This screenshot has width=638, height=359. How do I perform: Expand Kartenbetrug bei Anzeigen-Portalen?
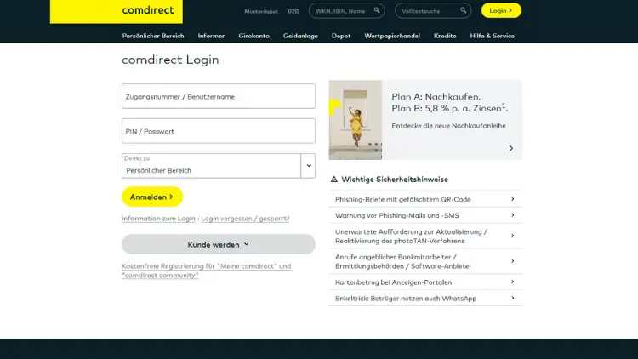[x=425, y=282]
